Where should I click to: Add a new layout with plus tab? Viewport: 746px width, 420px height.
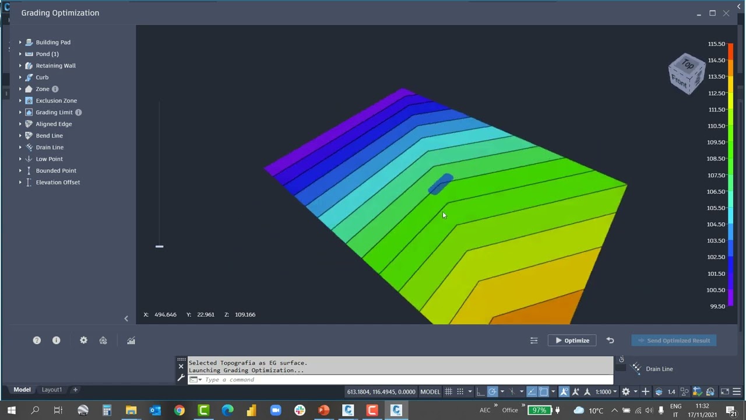pyautogui.click(x=75, y=390)
